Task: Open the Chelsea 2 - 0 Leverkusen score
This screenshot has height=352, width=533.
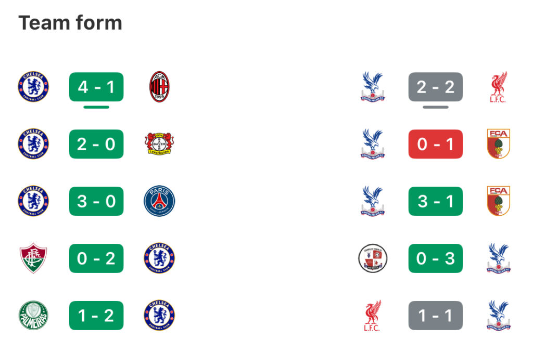Action: [96, 144]
